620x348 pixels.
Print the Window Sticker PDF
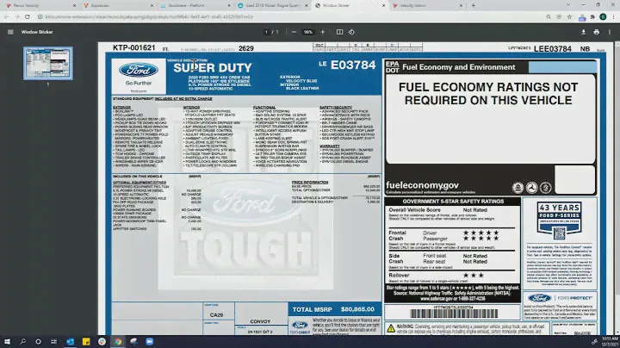597,32
